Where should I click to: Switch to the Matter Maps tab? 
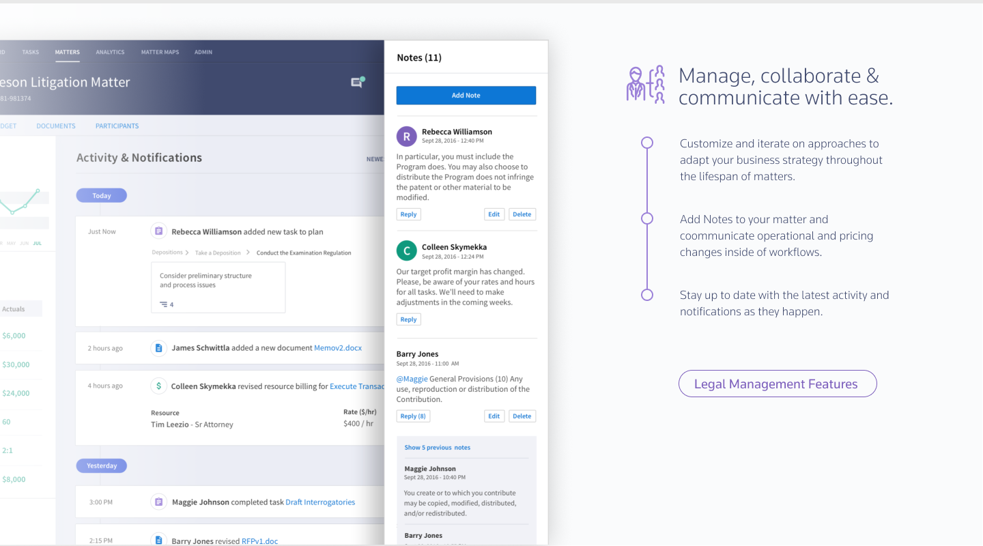[160, 52]
